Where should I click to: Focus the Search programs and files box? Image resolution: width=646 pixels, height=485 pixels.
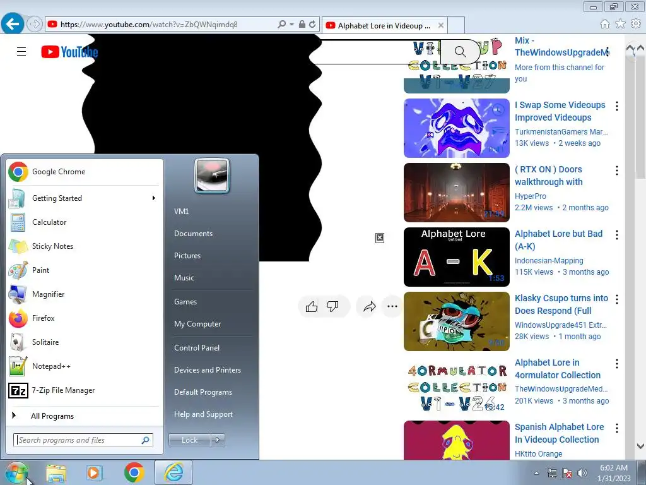83,440
